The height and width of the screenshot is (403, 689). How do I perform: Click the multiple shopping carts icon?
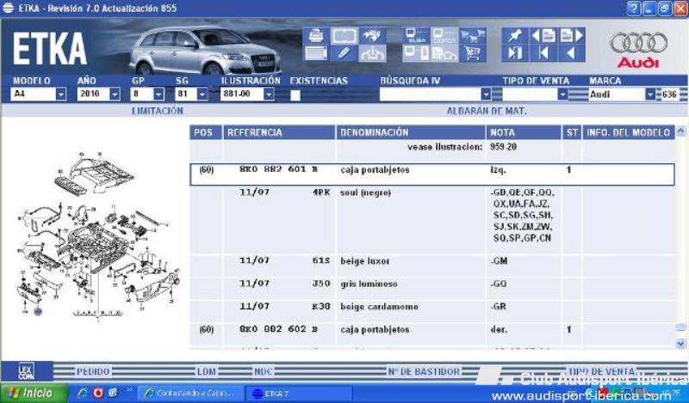point(473,35)
